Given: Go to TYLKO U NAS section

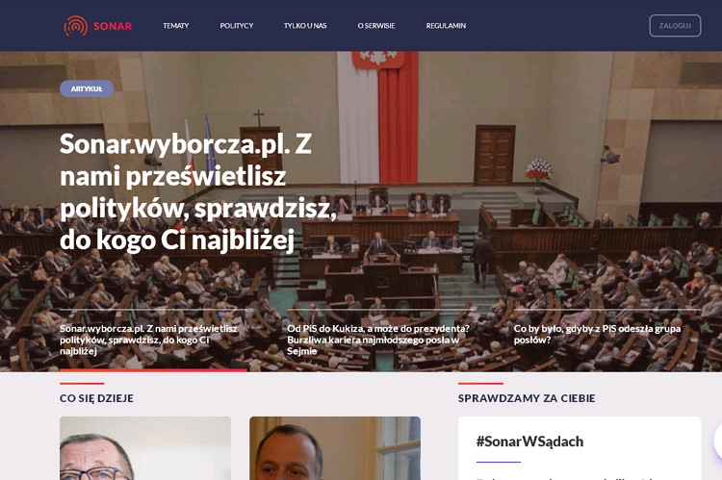Looking at the screenshot, I should click(305, 26).
